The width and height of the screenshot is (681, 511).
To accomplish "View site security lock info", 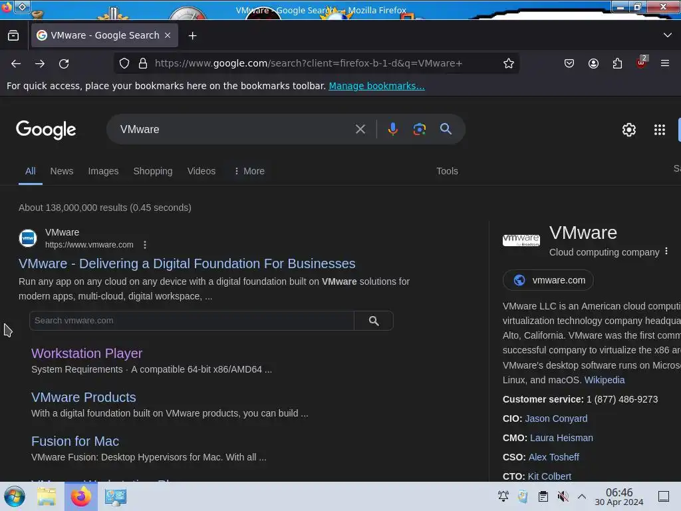I will (143, 63).
